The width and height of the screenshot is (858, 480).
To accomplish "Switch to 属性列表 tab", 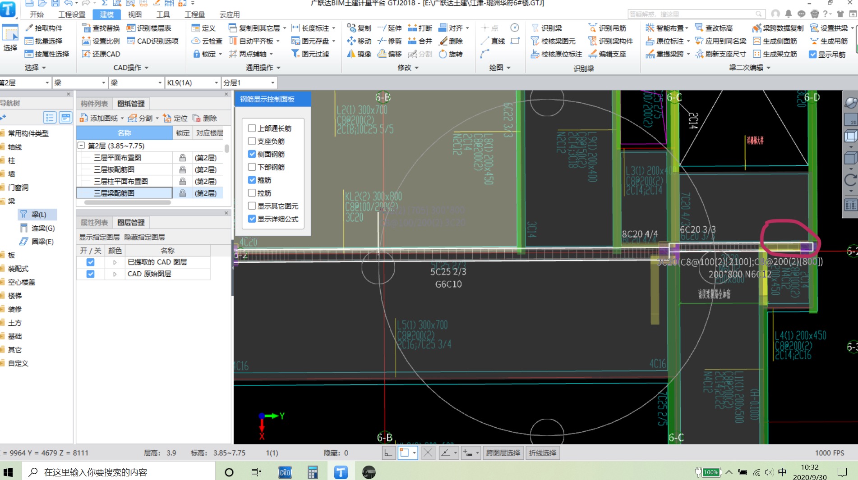I will 94,222.
